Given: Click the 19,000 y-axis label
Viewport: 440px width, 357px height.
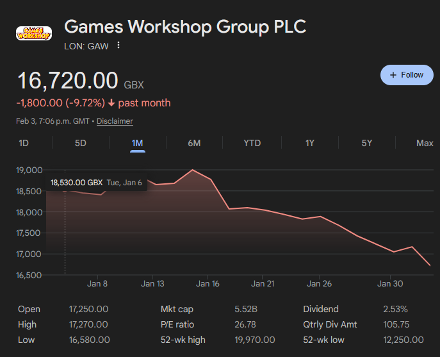Looking at the screenshot, I should click(29, 170).
